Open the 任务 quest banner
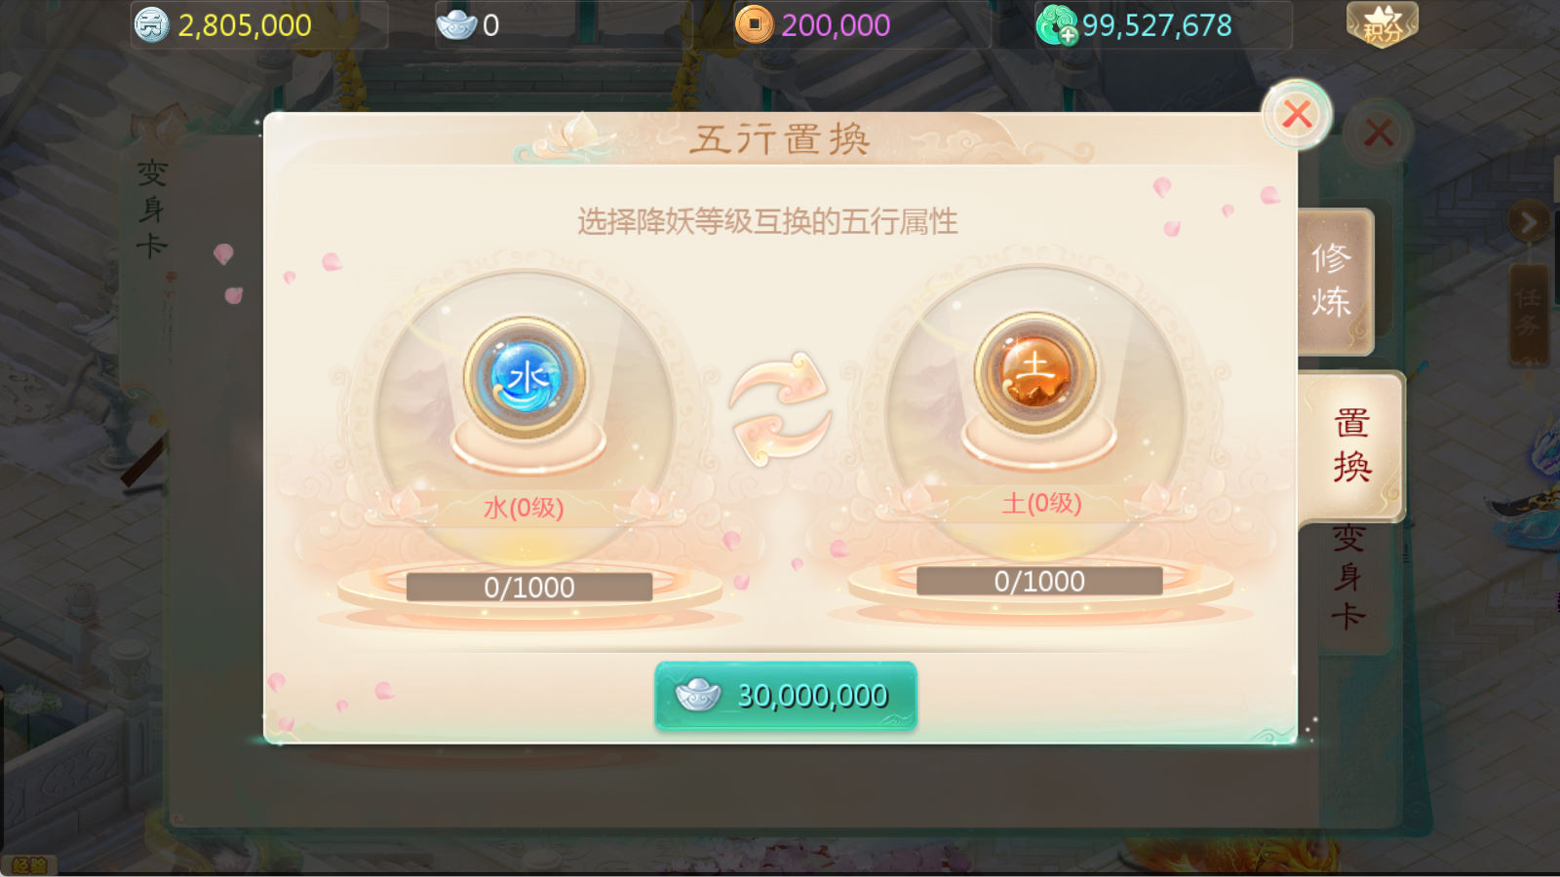Image resolution: width=1560 pixels, height=877 pixels. point(1528,312)
